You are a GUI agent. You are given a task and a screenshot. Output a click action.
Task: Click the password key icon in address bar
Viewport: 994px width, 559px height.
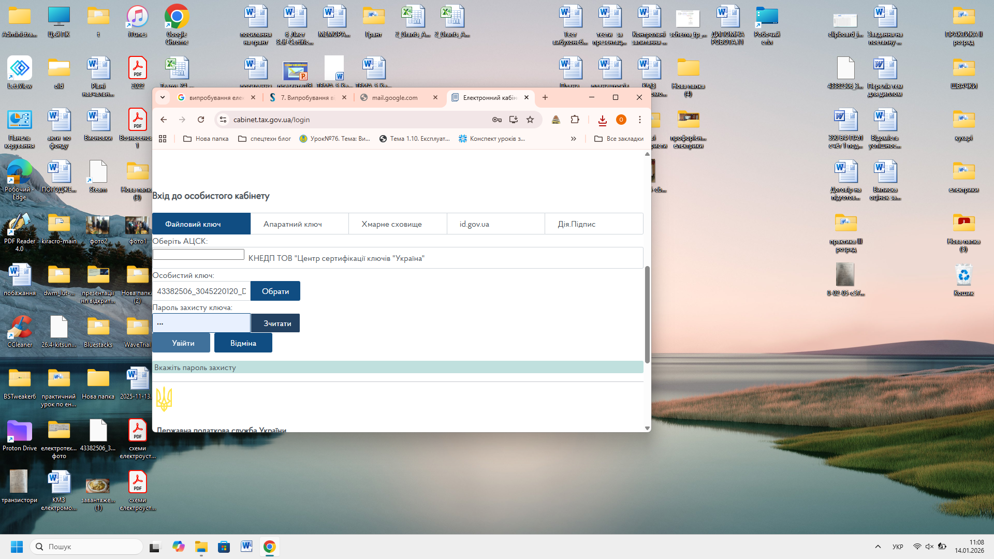[x=496, y=120]
